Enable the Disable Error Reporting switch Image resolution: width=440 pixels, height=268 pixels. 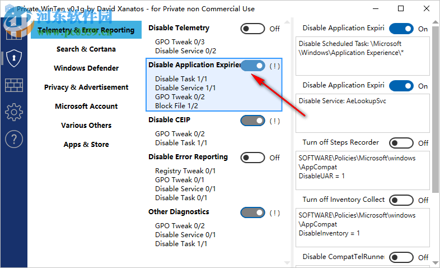[x=252, y=158]
